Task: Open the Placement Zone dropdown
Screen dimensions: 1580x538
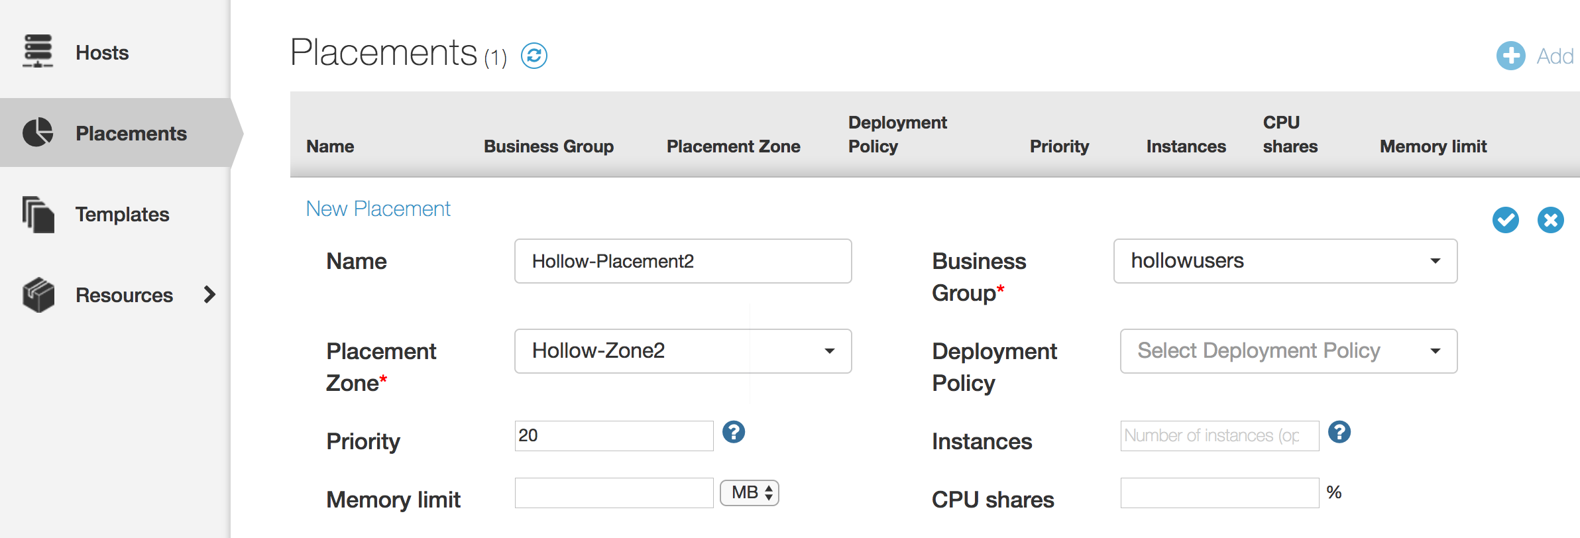Action: (683, 351)
